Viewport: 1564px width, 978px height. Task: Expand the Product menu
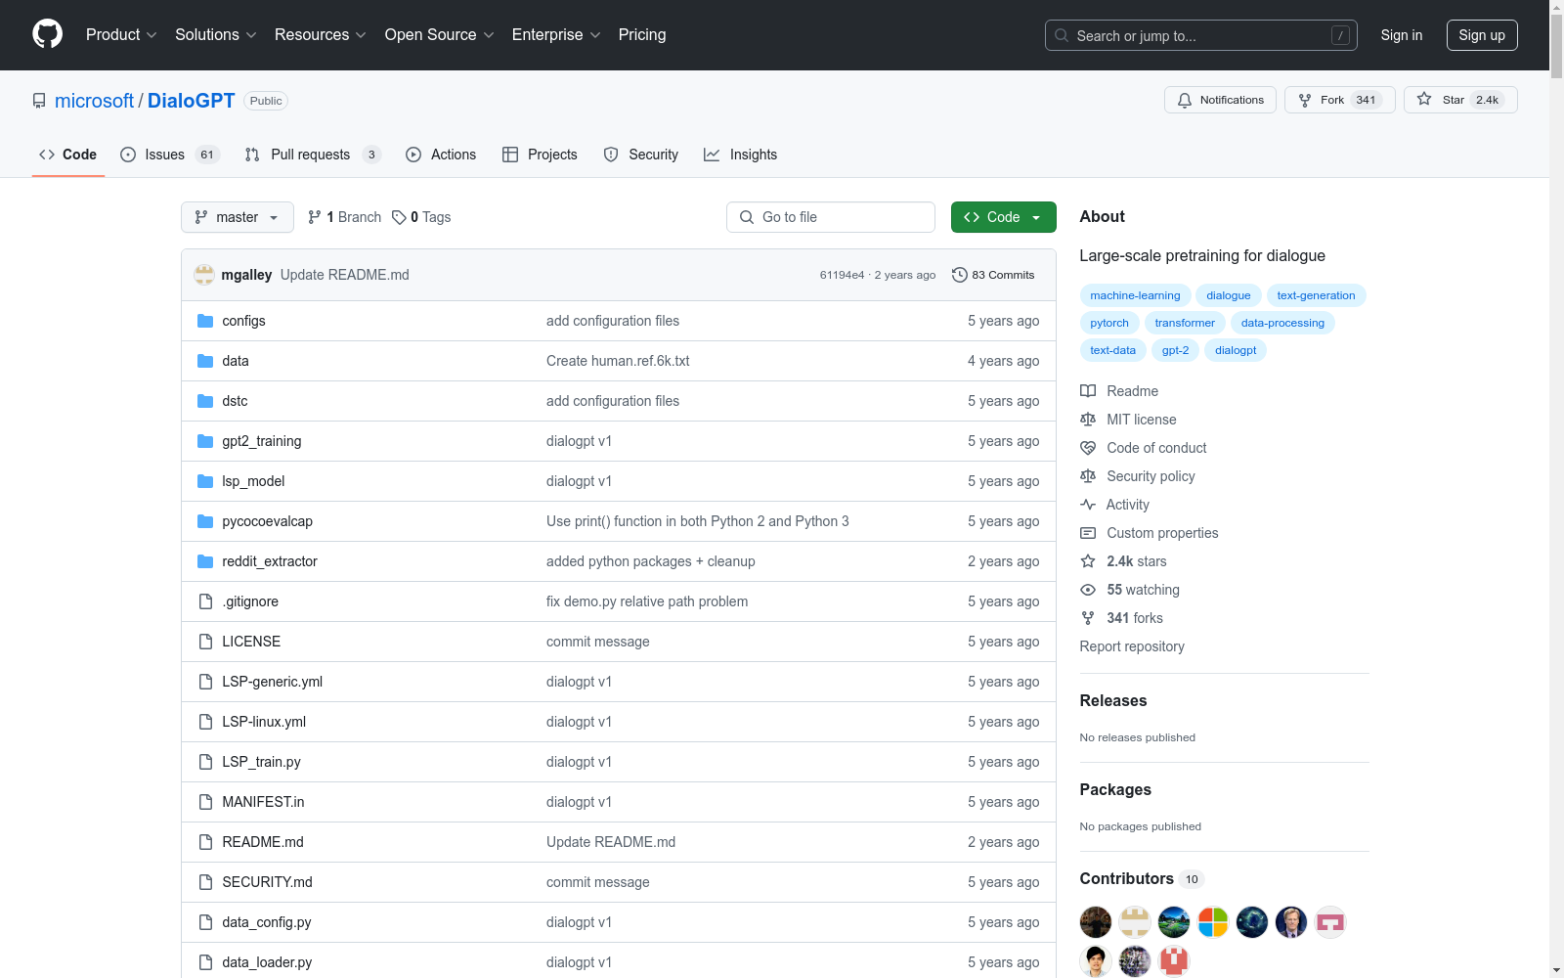click(121, 35)
